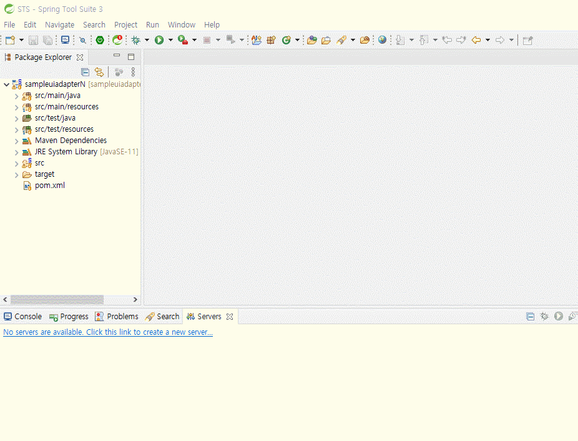Click the Back navigation arrow in the toolbar
The height and width of the screenshot is (441, 578).
tap(476, 40)
